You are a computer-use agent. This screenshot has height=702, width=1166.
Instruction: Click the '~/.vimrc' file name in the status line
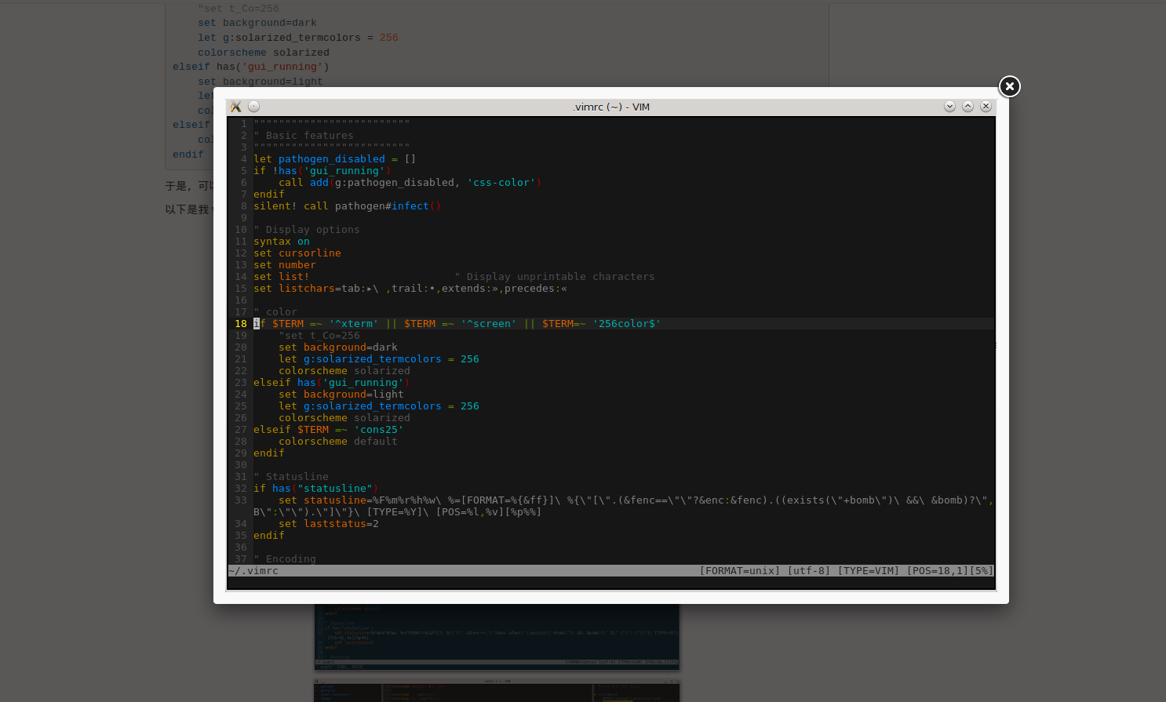coord(253,571)
